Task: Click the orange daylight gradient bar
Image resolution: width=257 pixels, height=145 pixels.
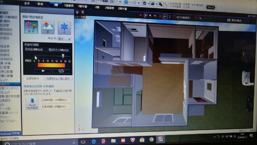Action: (x=51, y=65)
